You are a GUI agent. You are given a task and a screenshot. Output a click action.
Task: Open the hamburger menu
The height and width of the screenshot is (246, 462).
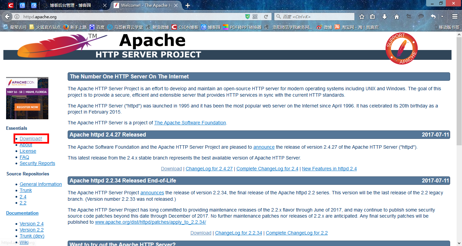(x=455, y=17)
